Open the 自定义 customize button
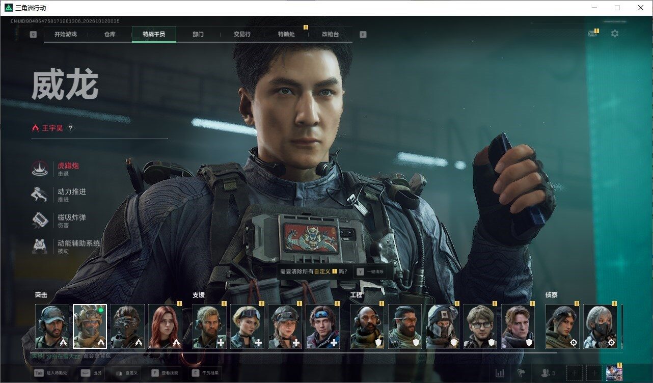This screenshot has width=653, height=383. (127, 373)
